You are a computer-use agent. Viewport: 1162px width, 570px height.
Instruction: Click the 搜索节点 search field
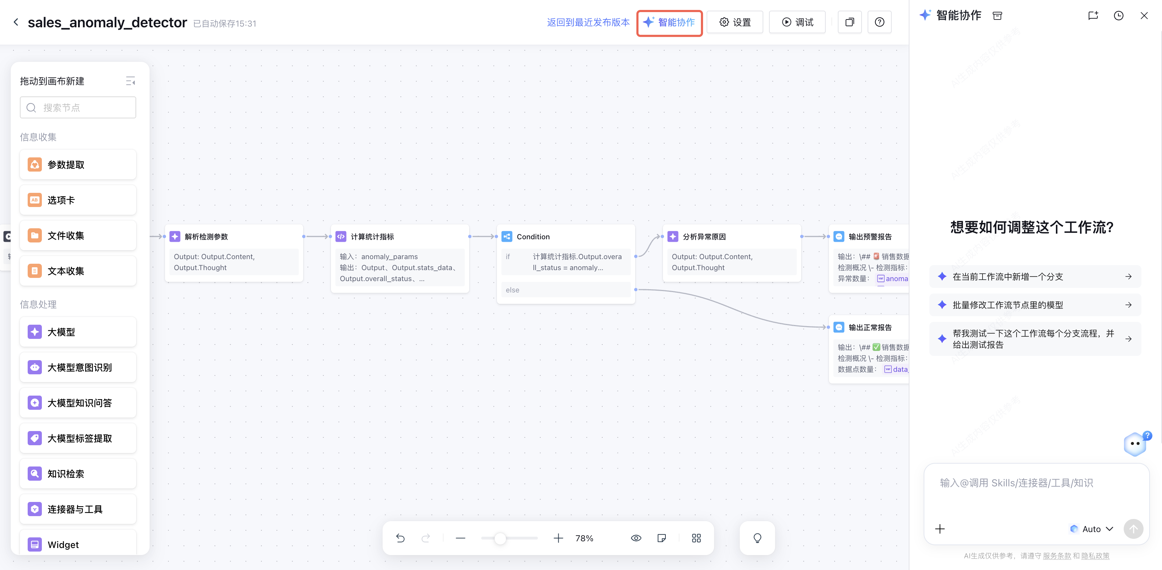click(78, 107)
